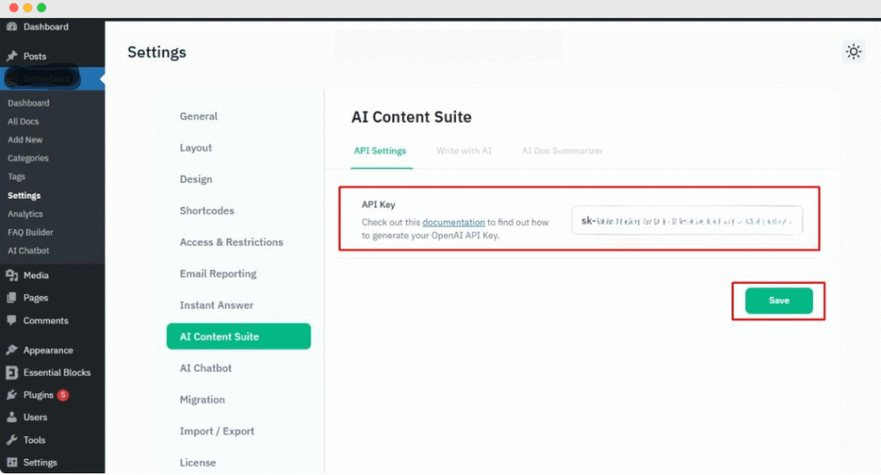Select AI Chatbot in settings menu
The image size is (881, 475).
click(x=206, y=368)
